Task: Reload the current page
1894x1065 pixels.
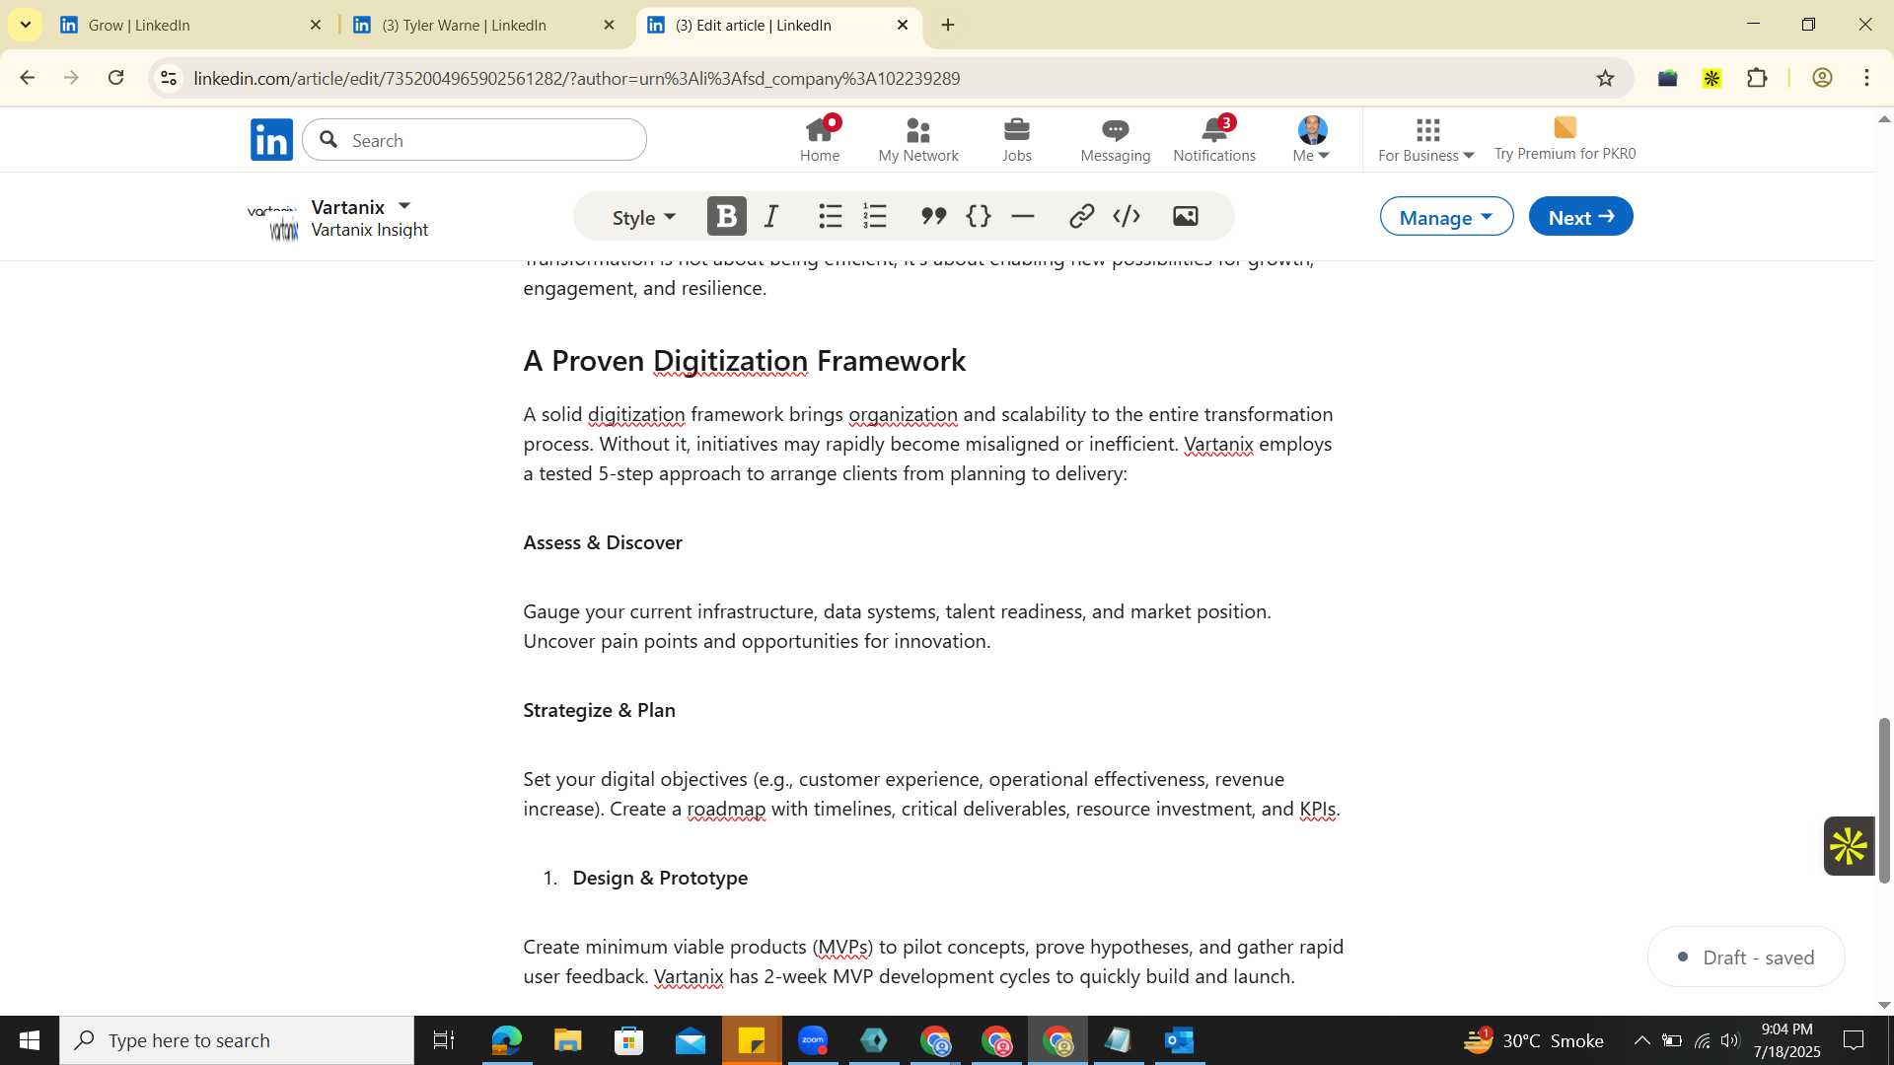Action: (116, 78)
